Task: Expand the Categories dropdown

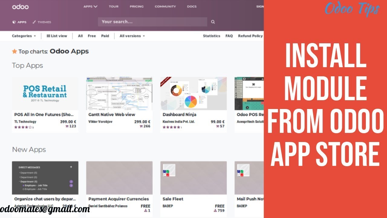Action: pyautogui.click(x=24, y=36)
